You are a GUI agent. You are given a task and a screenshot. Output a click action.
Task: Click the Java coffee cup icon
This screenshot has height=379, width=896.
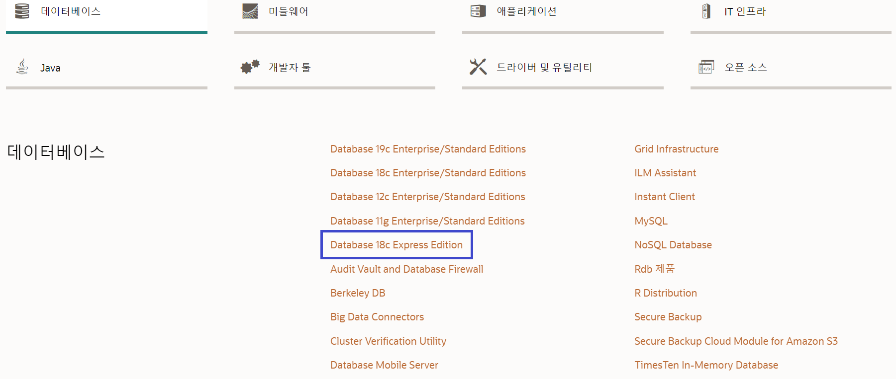pos(22,67)
